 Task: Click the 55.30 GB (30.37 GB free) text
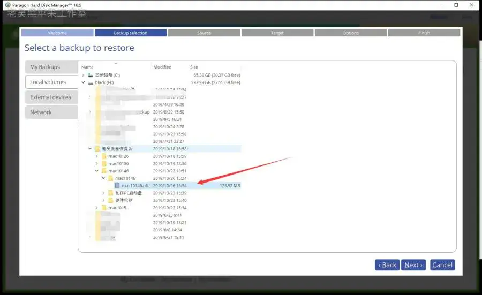click(217, 75)
